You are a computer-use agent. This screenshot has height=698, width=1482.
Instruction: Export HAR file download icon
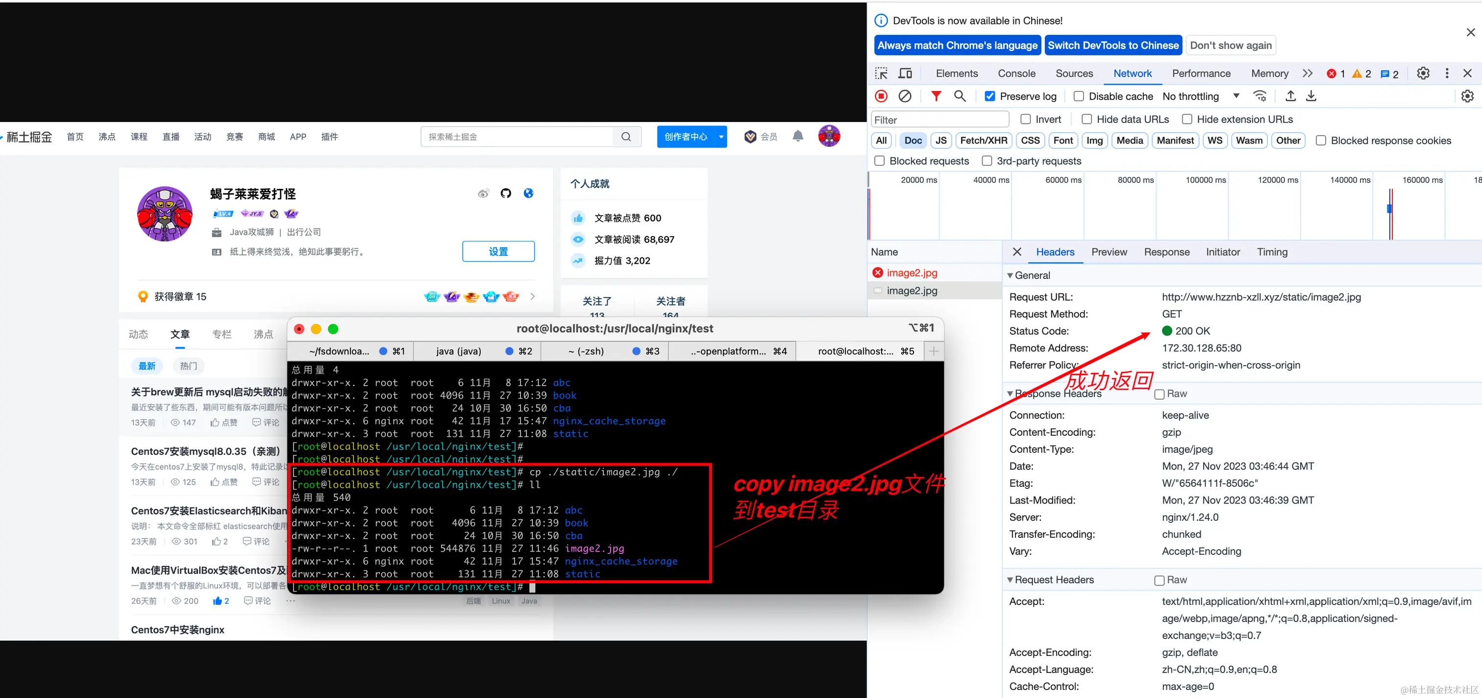tap(1311, 96)
